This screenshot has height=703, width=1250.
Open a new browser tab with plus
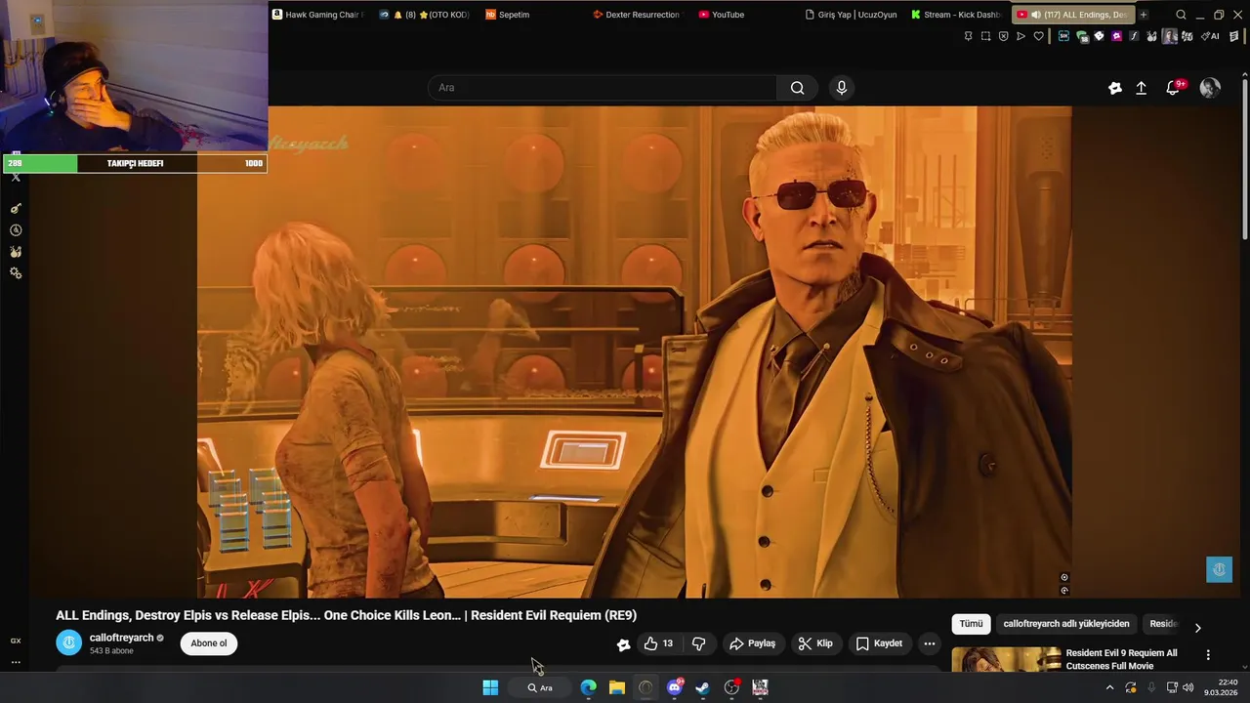pyautogui.click(x=1144, y=15)
